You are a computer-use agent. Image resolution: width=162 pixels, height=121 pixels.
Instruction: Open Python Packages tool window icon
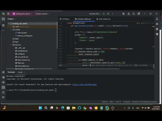click(x=3, y=77)
